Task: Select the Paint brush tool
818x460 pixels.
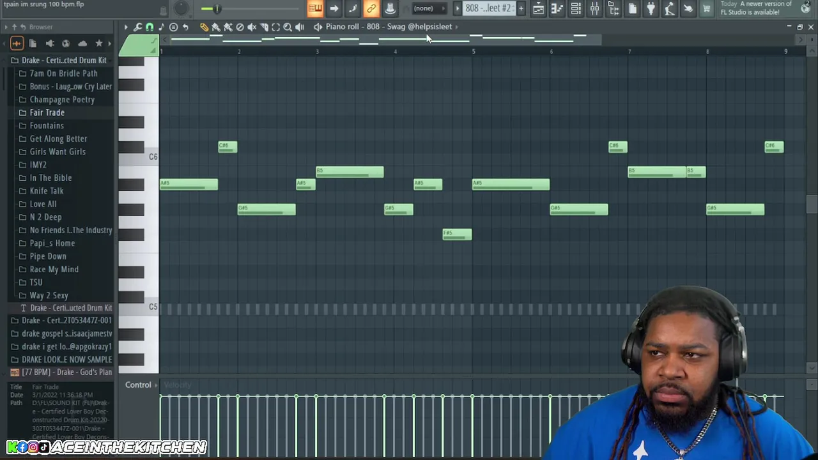Action: coord(216,27)
